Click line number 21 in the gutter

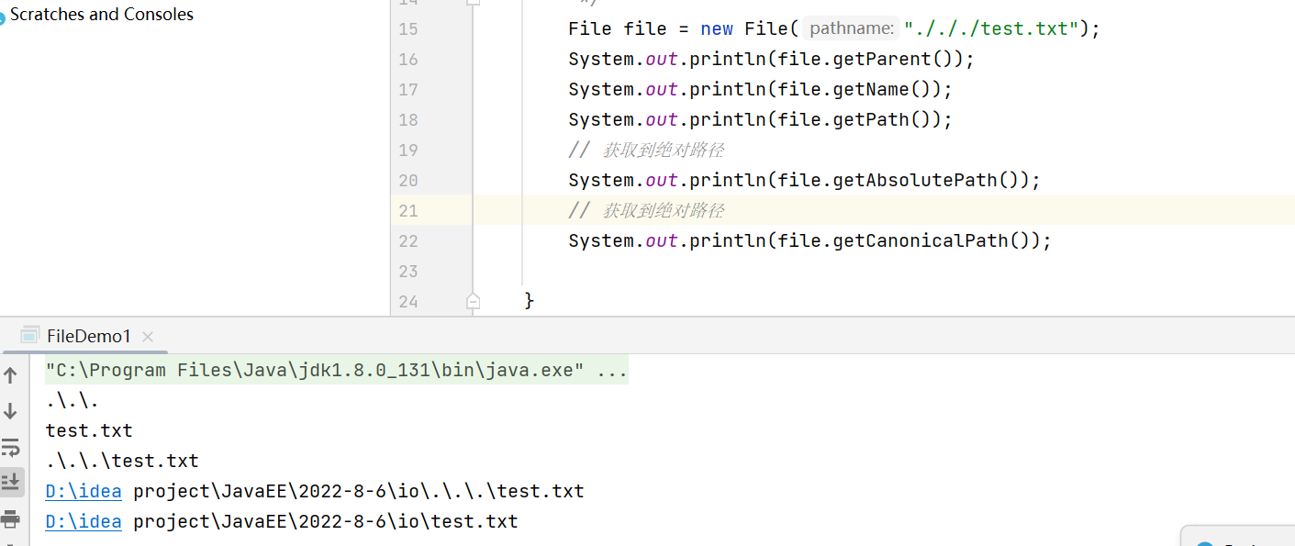pyautogui.click(x=407, y=211)
